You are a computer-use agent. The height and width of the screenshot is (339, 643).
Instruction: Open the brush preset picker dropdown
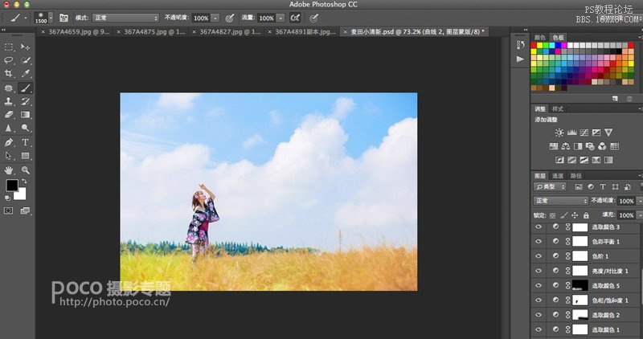pyautogui.click(x=51, y=18)
